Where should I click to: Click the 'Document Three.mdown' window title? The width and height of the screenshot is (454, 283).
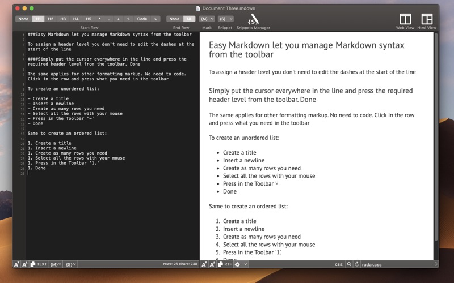[x=229, y=8]
